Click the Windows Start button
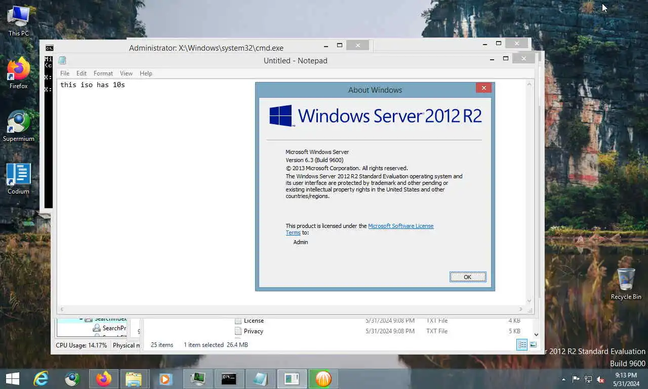Viewport: 648px width, 389px height. [x=13, y=379]
